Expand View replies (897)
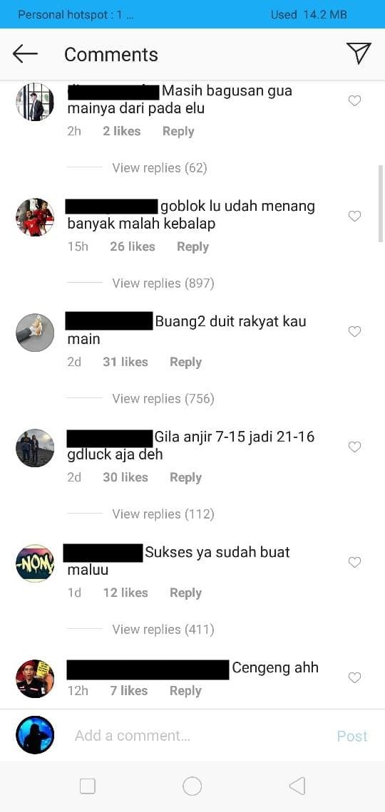Screen dimensions: 385x812 (x=163, y=283)
